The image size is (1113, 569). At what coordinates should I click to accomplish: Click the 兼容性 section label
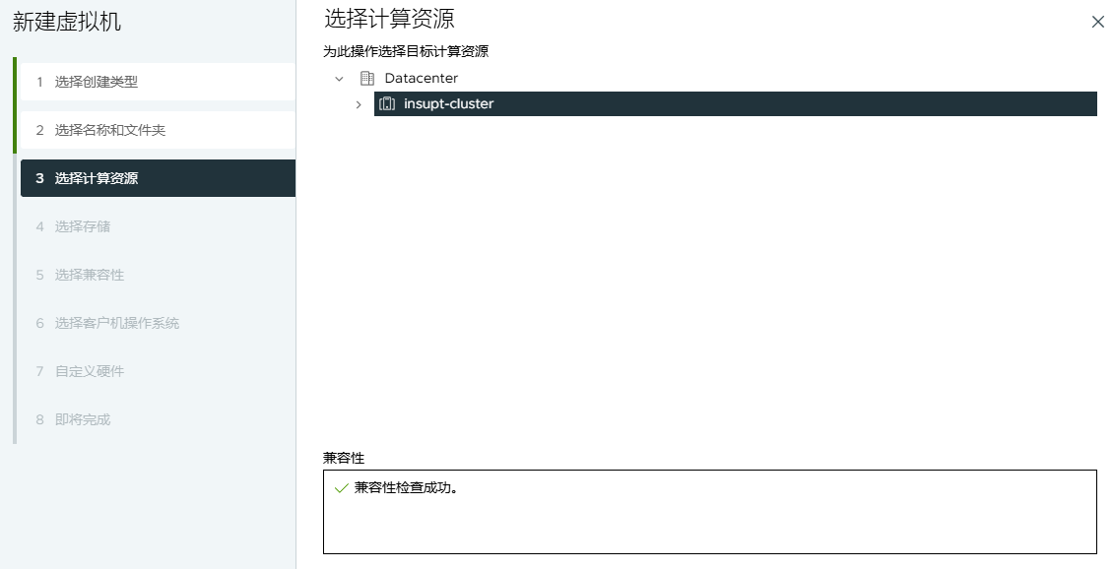344,458
